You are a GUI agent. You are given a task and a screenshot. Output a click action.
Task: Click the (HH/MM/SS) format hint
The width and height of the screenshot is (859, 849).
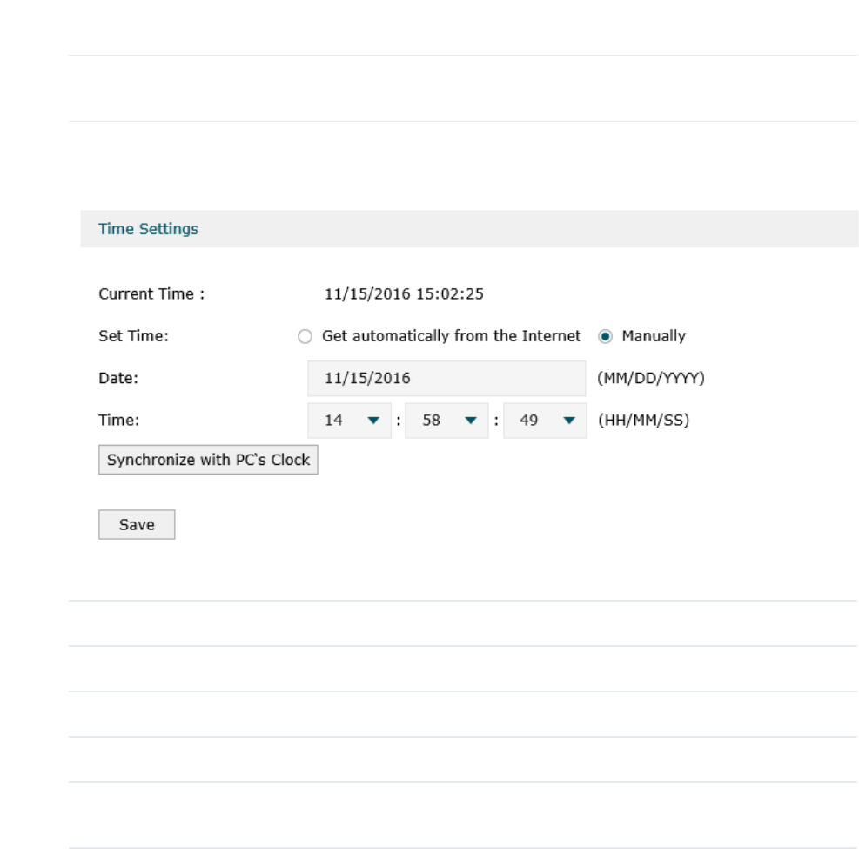(644, 421)
